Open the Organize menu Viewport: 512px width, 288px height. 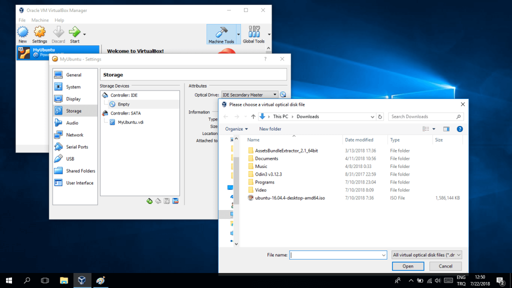point(236,129)
